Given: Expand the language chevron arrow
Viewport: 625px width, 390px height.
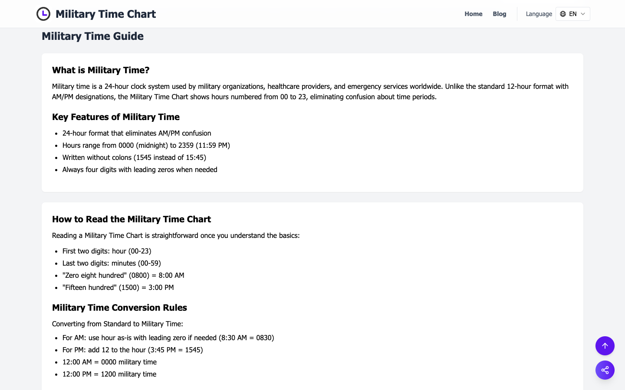Looking at the screenshot, I should [583, 14].
